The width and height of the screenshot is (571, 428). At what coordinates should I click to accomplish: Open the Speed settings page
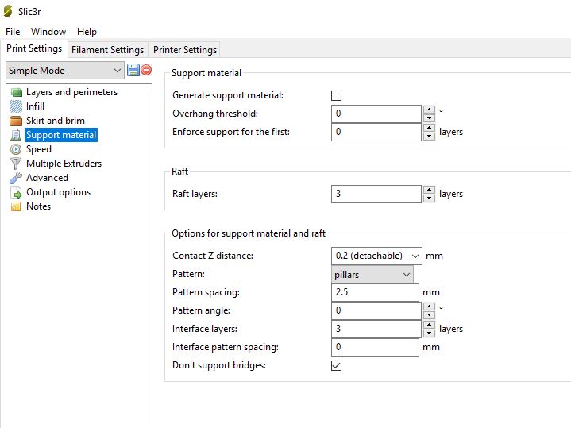tap(39, 149)
